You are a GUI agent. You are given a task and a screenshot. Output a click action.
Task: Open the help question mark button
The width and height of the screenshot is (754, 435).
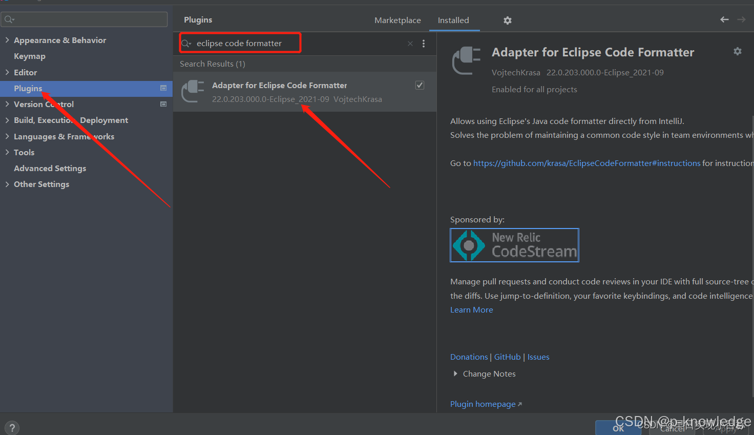tap(12, 428)
